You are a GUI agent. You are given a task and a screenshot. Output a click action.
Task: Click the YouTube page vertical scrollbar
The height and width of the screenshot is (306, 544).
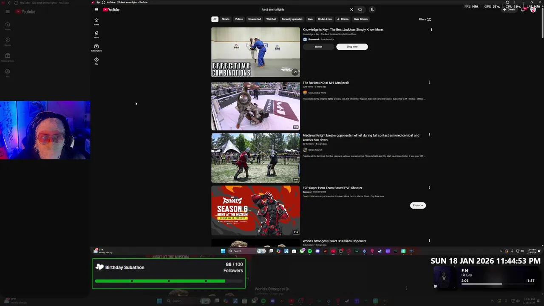(542, 22)
